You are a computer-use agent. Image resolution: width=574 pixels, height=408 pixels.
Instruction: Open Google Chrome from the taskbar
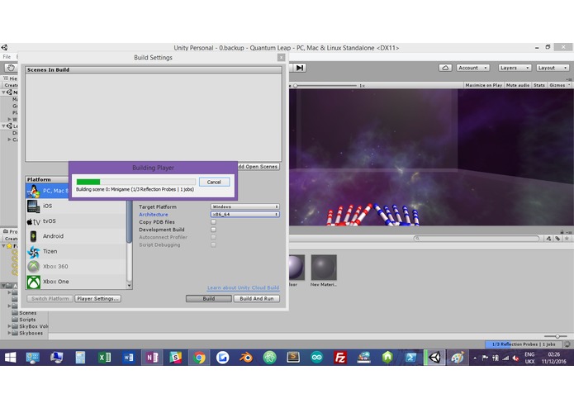[x=199, y=357]
